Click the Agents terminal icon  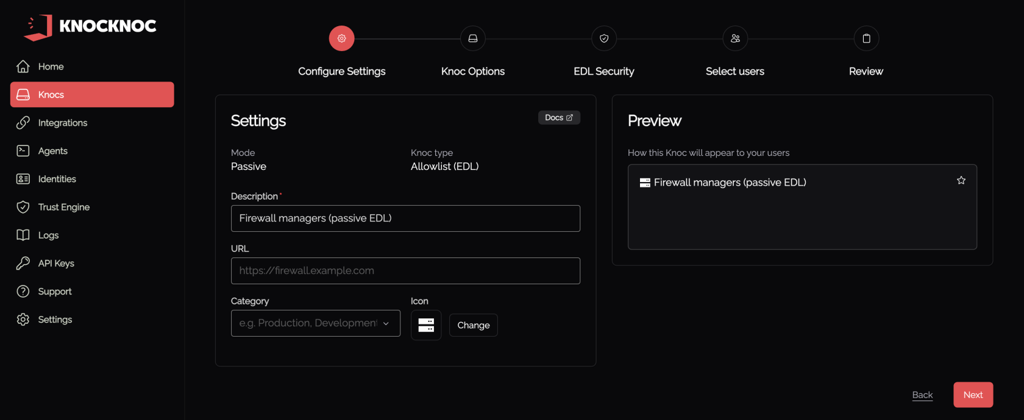pyautogui.click(x=23, y=150)
